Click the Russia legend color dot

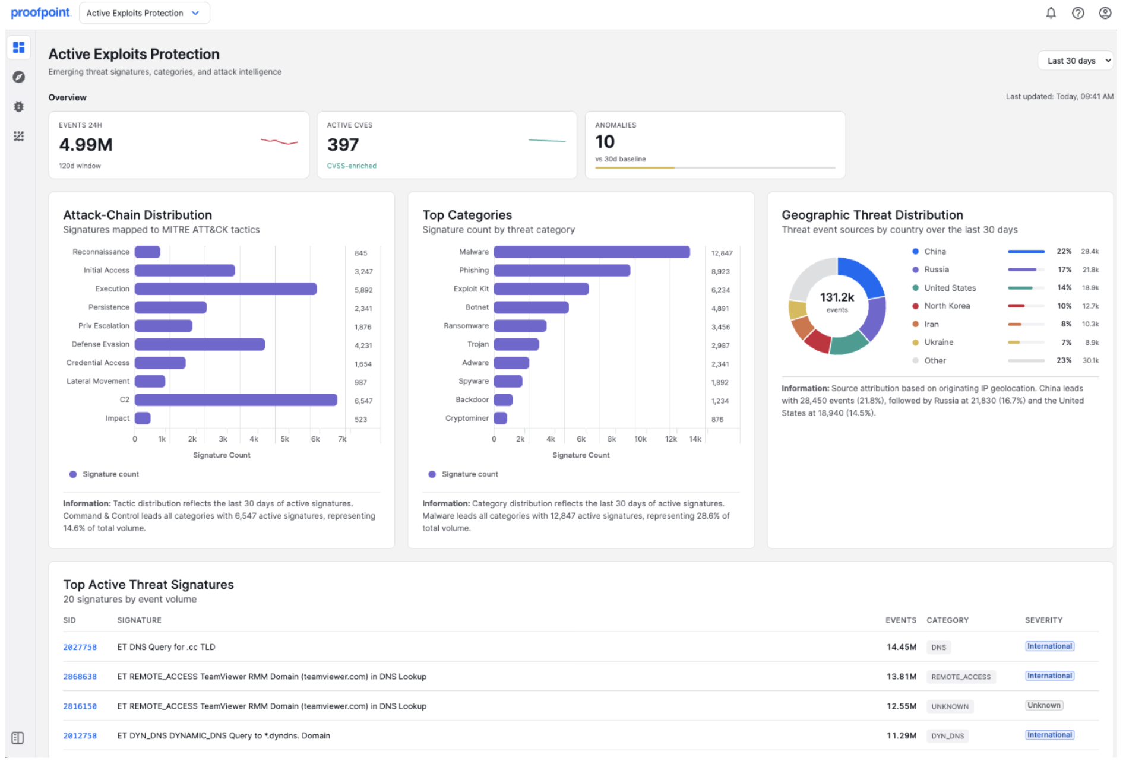pyautogui.click(x=915, y=269)
